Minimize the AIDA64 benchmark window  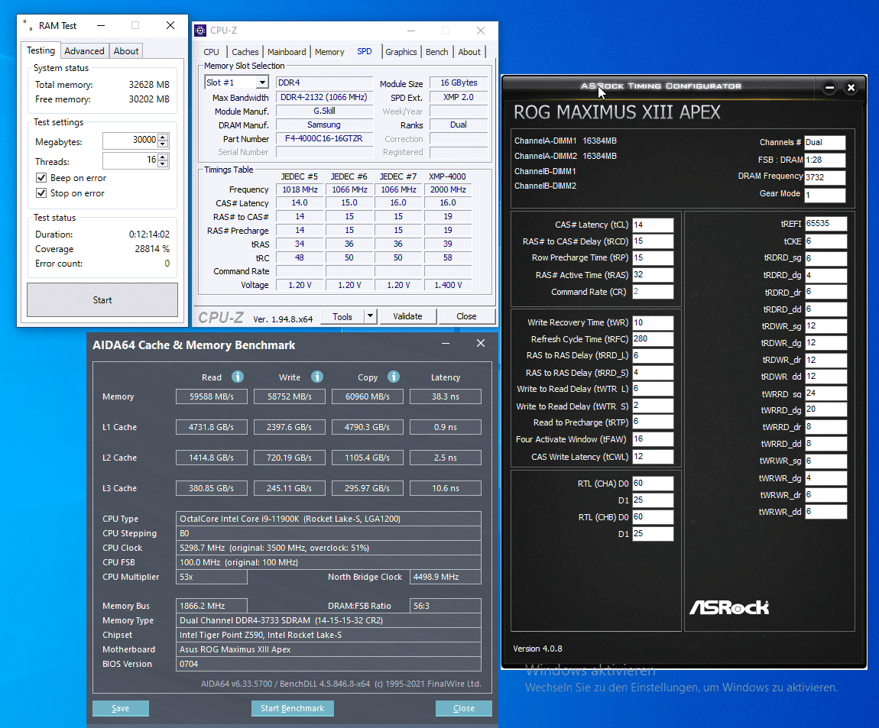(x=446, y=343)
